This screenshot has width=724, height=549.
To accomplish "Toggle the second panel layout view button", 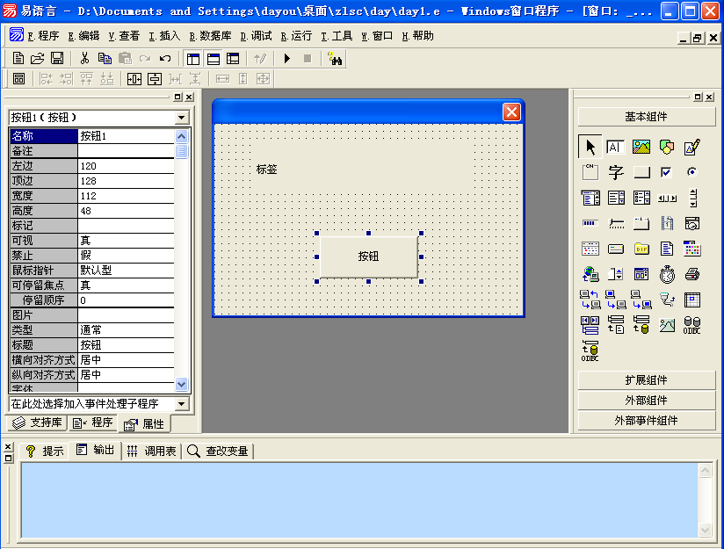I will click(x=214, y=59).
